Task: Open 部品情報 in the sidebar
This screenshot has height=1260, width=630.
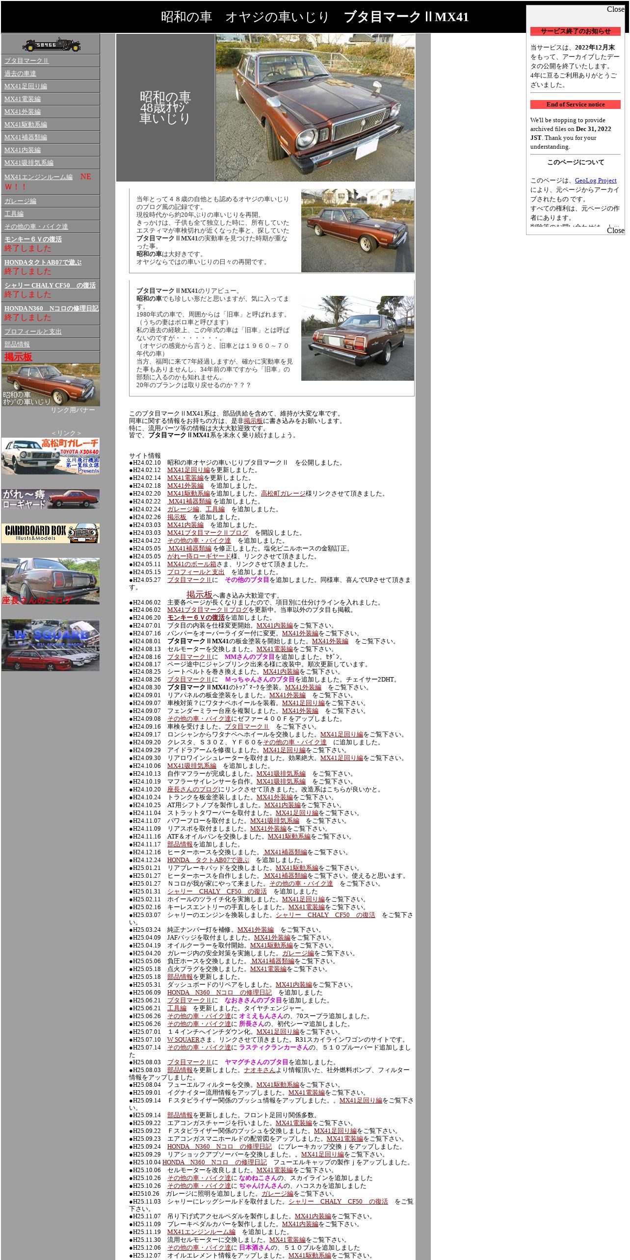Action: pos(17,344)
